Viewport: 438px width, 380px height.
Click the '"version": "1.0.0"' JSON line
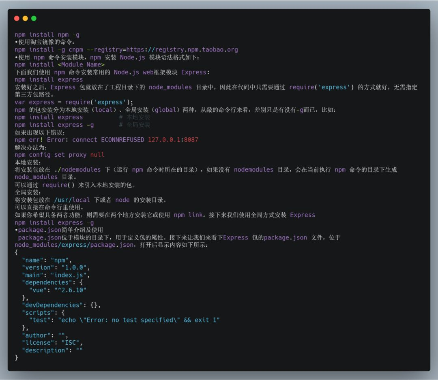coord(56,267)
